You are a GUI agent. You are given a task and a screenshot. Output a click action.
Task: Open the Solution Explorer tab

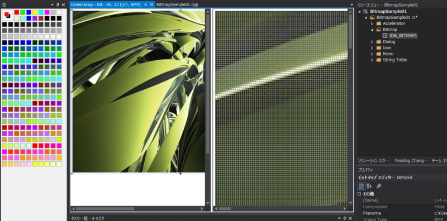point(373,161)
